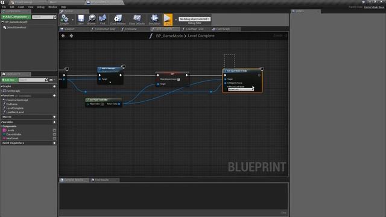Click BP_GameMode in the breadcrumb
The width and height of the screenshot is (386, 217).
click(169, 36)
